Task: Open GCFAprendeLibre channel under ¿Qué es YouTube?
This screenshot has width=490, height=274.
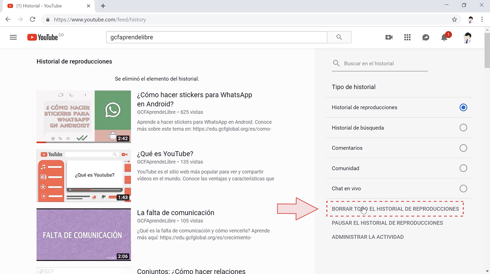Action: point(156,162)
